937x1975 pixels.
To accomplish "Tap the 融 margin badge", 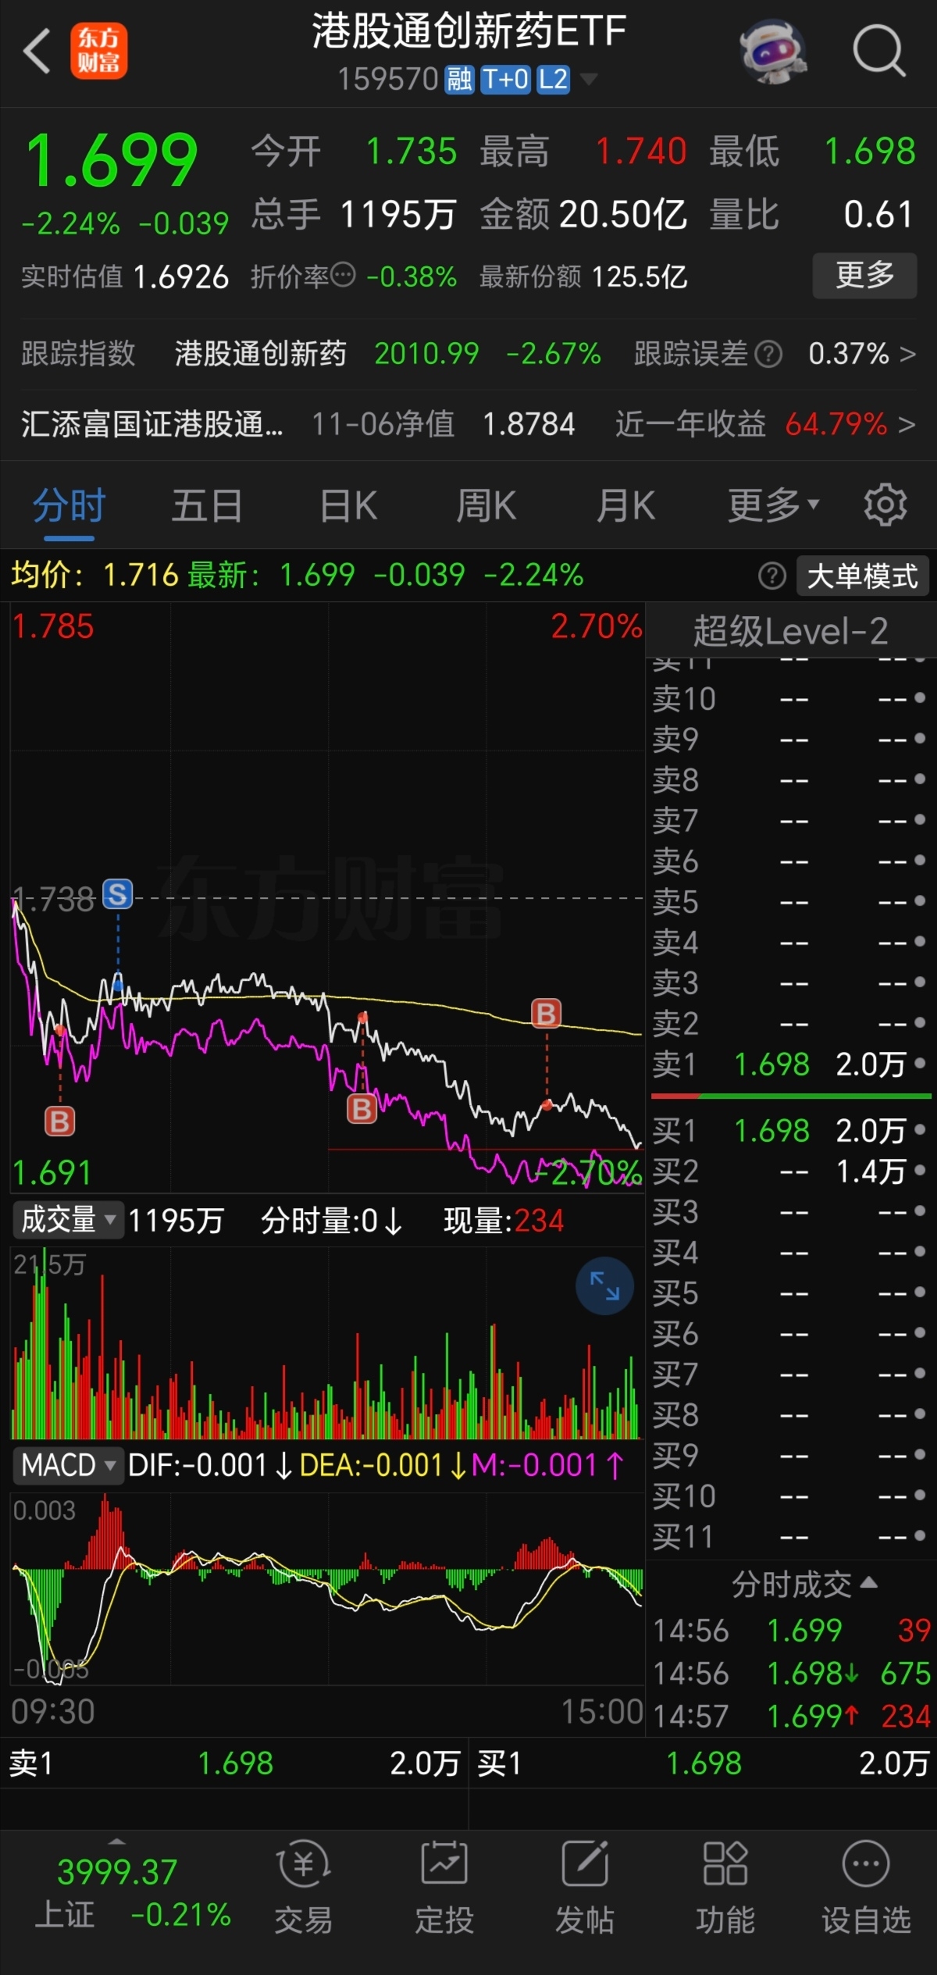I will click(459, 79).
